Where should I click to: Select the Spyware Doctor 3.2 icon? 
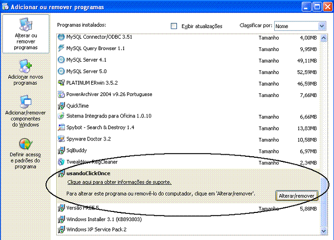point(61,139)
